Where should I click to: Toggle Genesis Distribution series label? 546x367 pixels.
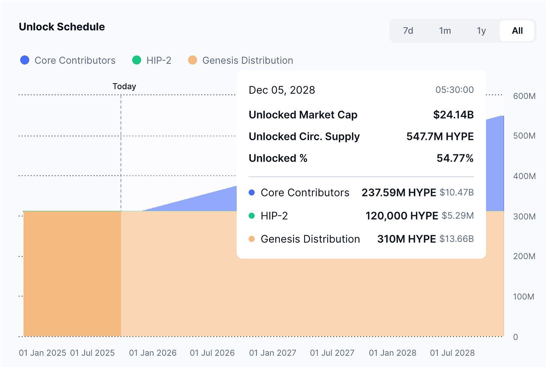click(x=247, y=60)
